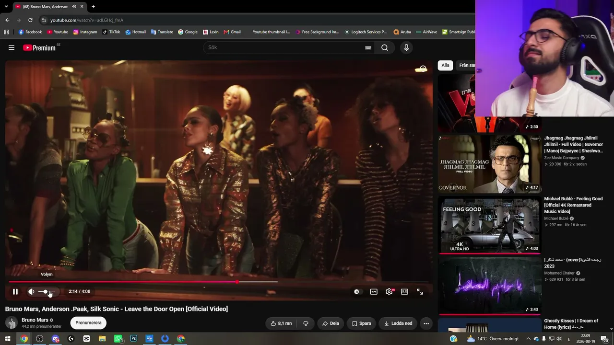
Task: Start voice search with the microphone
Action: tap(406, 47)
